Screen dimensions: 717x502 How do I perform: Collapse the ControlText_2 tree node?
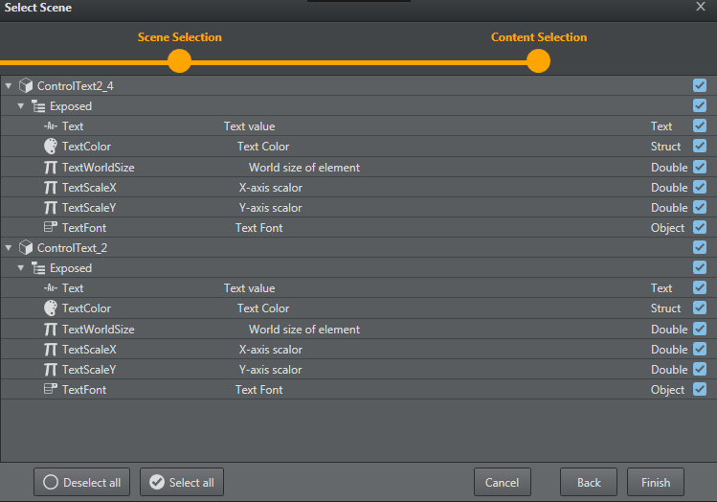(9, 248)
